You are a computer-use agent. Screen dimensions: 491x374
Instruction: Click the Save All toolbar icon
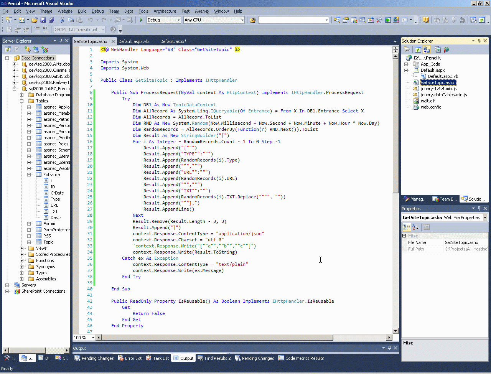[51, 20]
